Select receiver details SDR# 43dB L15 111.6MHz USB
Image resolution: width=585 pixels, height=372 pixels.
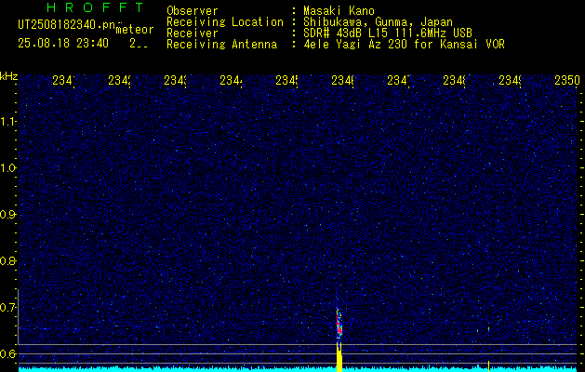388,33
